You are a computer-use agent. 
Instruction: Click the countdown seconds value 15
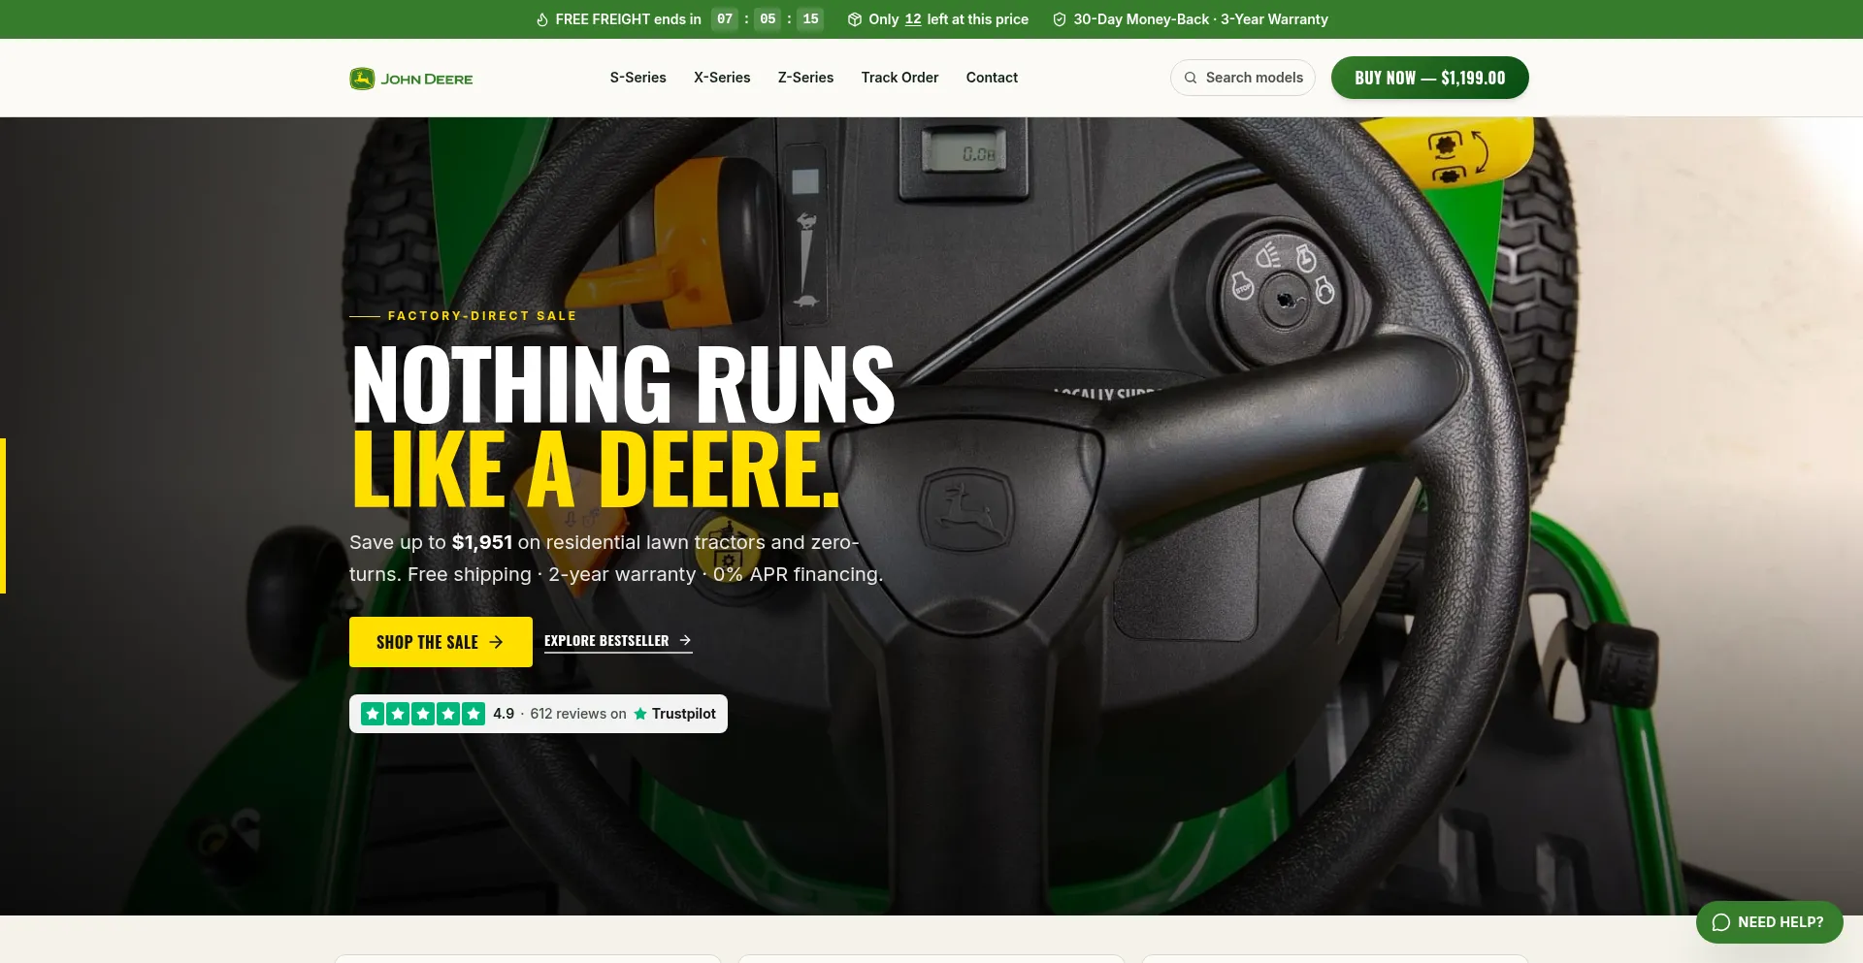[x=810, y=19]
